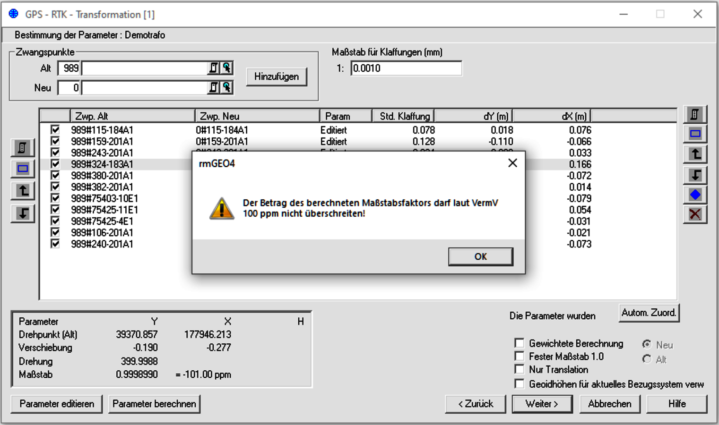
Task: Click the Hinzufügen button
Action: pyautogui.click(x=277, y=76)
